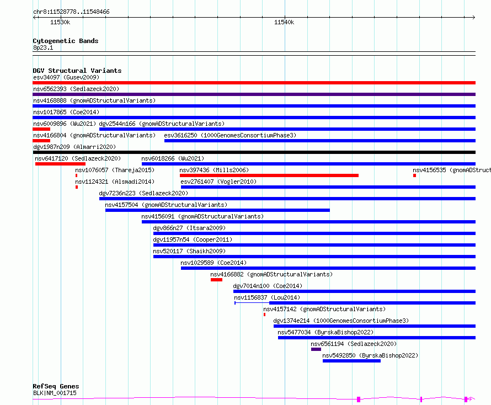Click the tiny red nsv4157142 marker
The width and height of the screenshot is (491, 405).
click(x=265, y=315)
